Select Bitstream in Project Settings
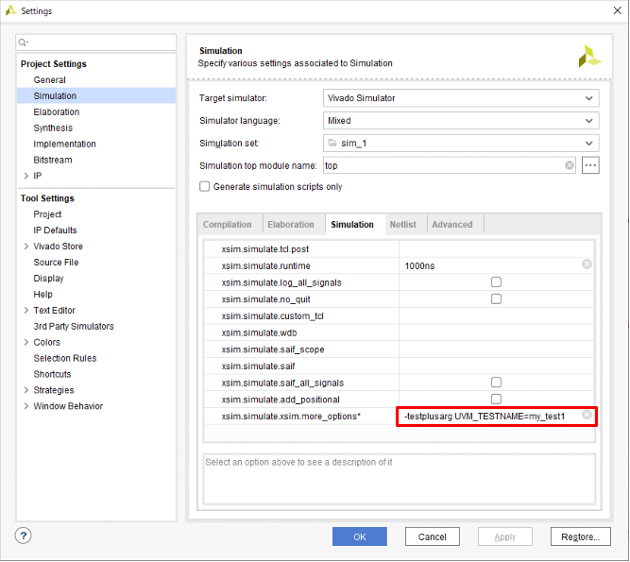This screenshot has height=562, width=630. click(x=53, y=160)
